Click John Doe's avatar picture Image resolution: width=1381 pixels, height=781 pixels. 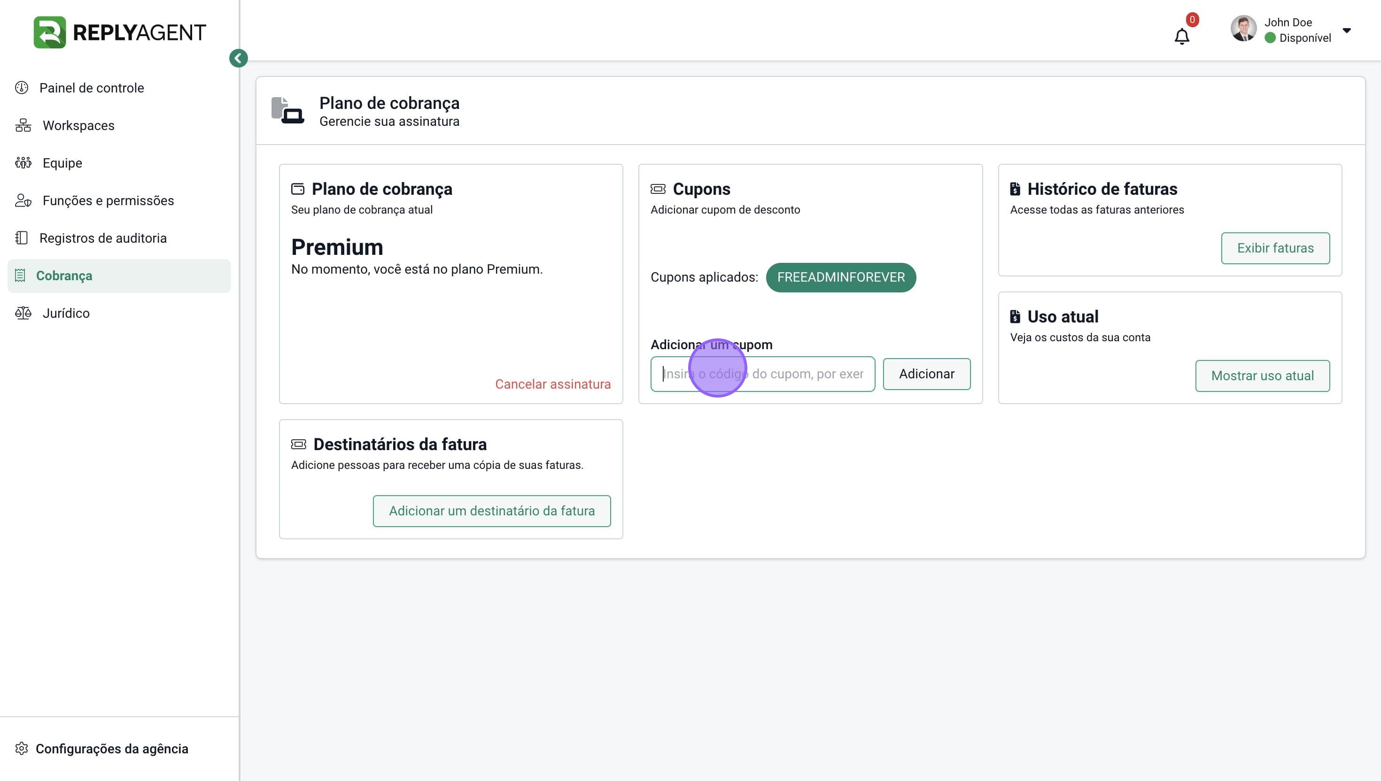(x=1243, y=29)
